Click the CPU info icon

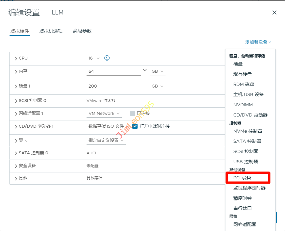click(107, 58)
